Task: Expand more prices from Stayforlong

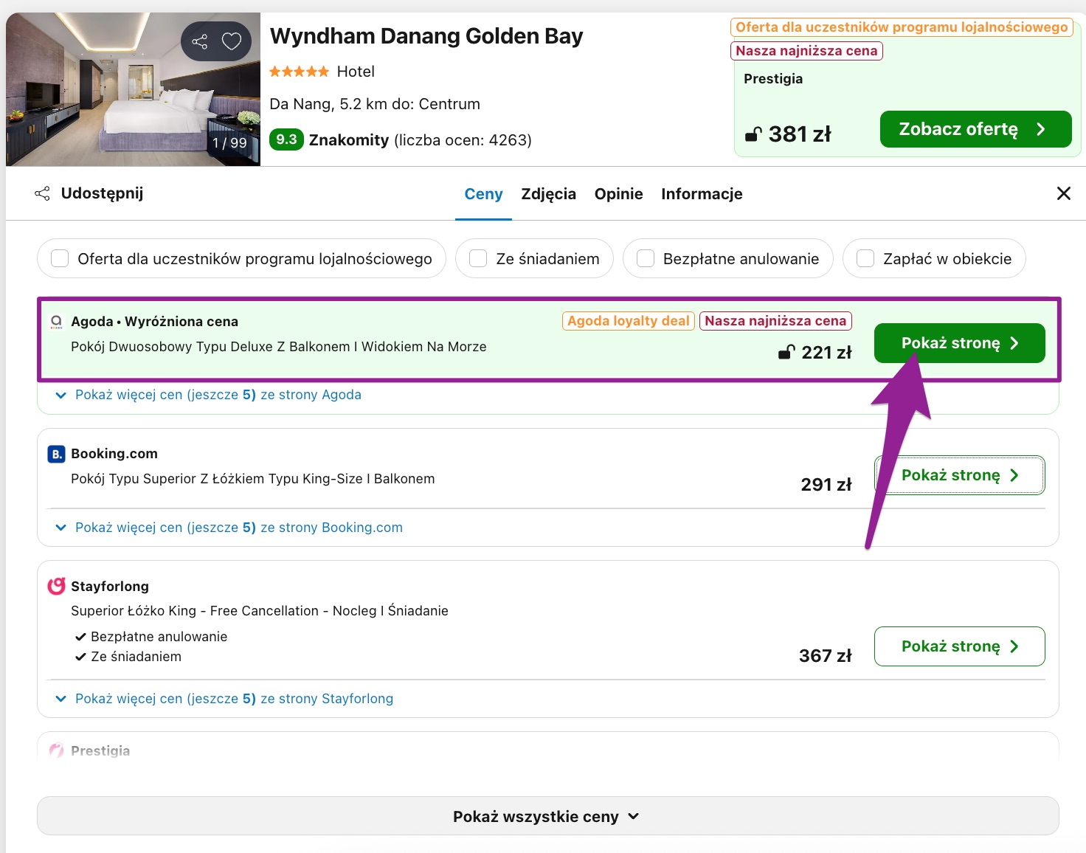Action: click(x=224, y=699)
